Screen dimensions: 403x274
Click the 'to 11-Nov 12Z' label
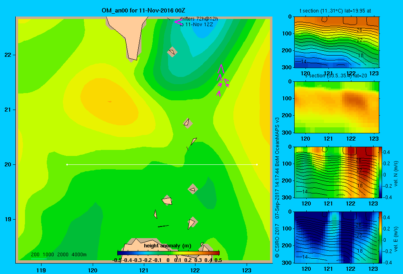coord(196,25)
